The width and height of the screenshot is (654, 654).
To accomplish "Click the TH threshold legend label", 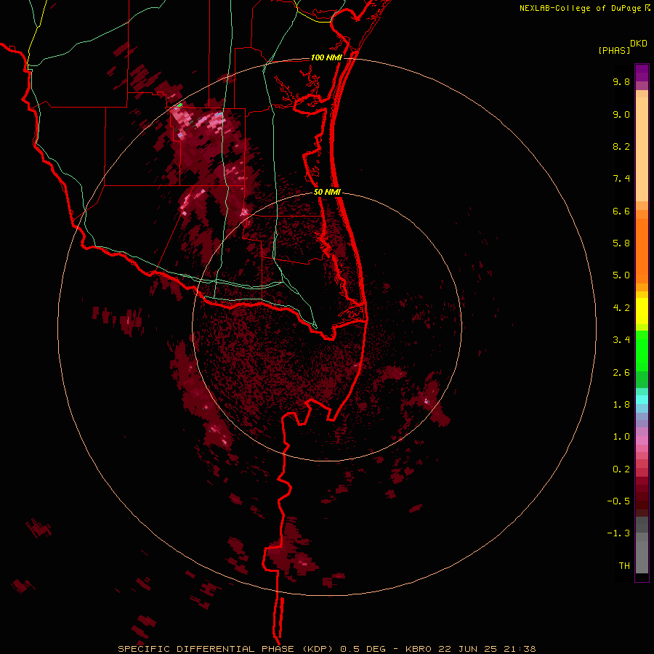I will (624, 566).
